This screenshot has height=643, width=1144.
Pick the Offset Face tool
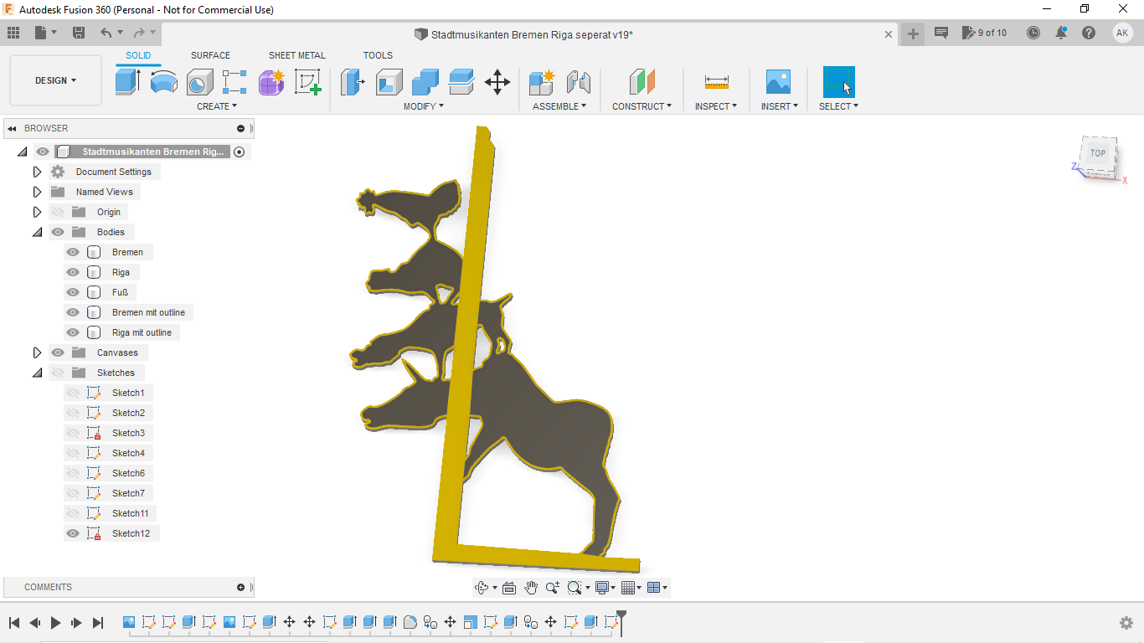pyautogui.click(x=461, y=82)
